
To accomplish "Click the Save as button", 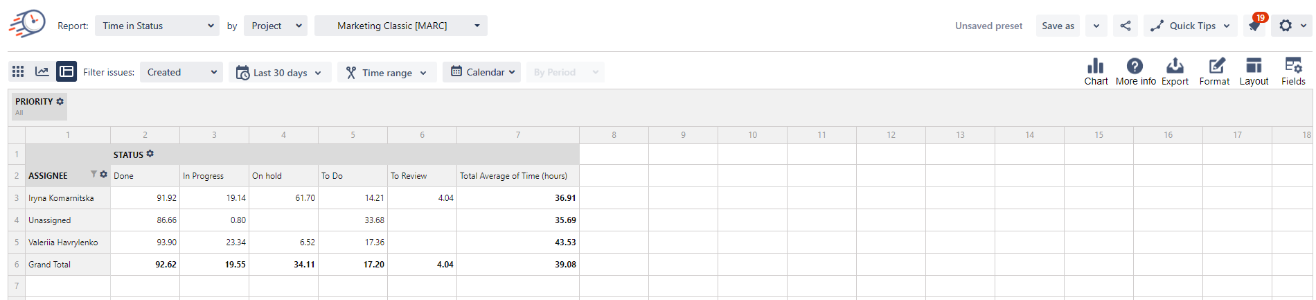I will click(1058, 26).
